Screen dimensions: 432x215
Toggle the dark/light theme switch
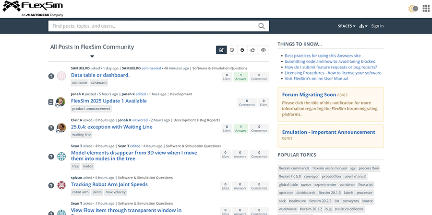(x=413, y=9)
